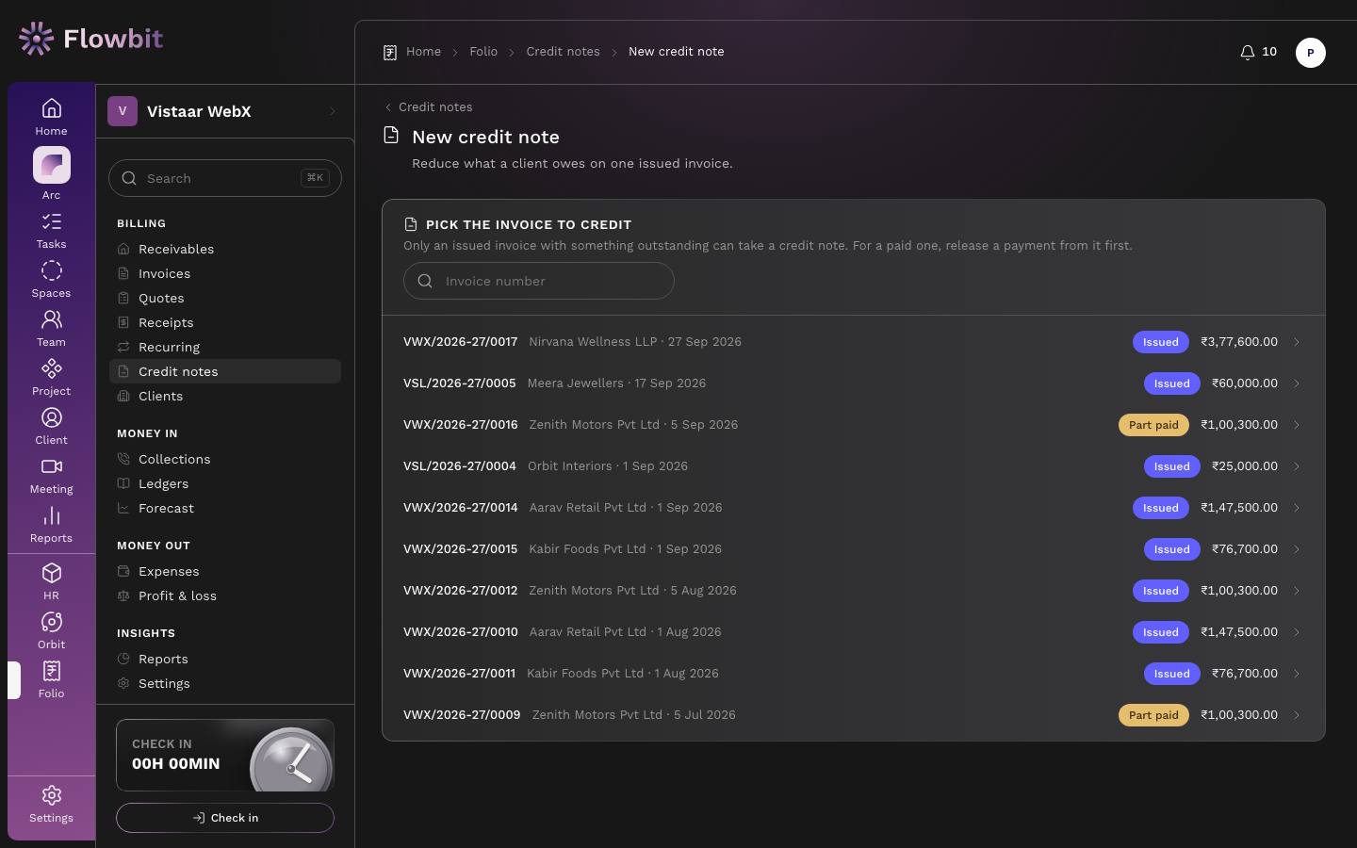Open Spaces in the left rail
This screenshot has height=848, width=1357.
(51, 280)
